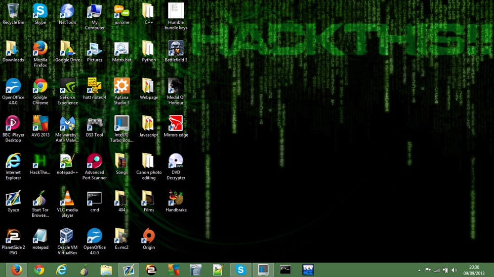Image resolution: width=494 pixels, height=277 pixels.
Task: Open the volume control in the tray
Action: point(454,270)
